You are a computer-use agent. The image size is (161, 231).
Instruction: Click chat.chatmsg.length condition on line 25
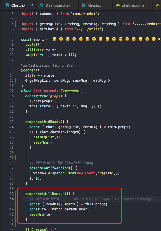coord(60,132)
